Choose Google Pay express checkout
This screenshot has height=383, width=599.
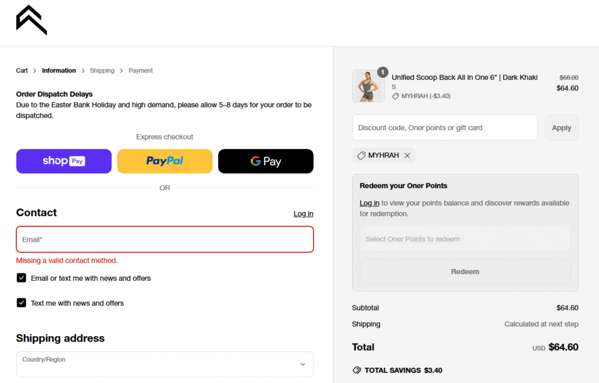(266, 161)
